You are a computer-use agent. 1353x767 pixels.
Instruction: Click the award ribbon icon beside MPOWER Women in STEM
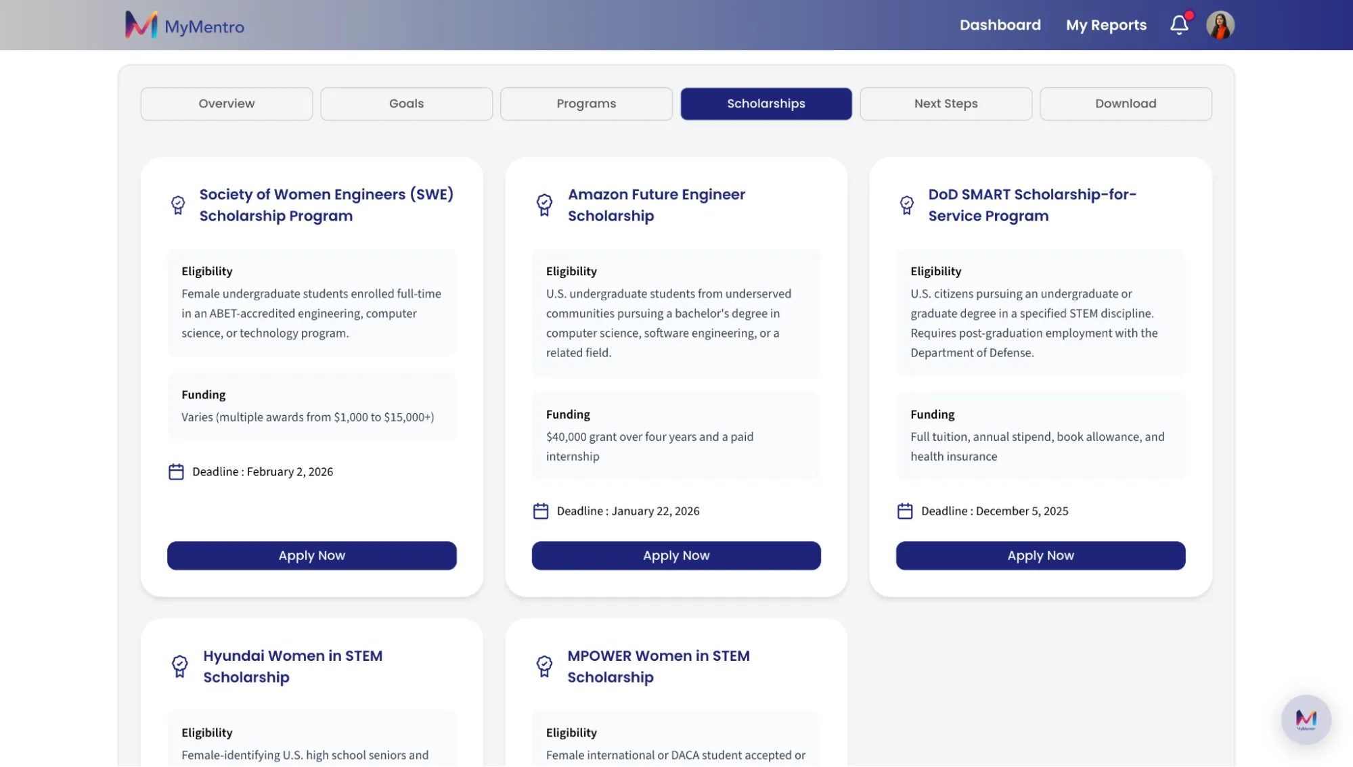point(544,666)
